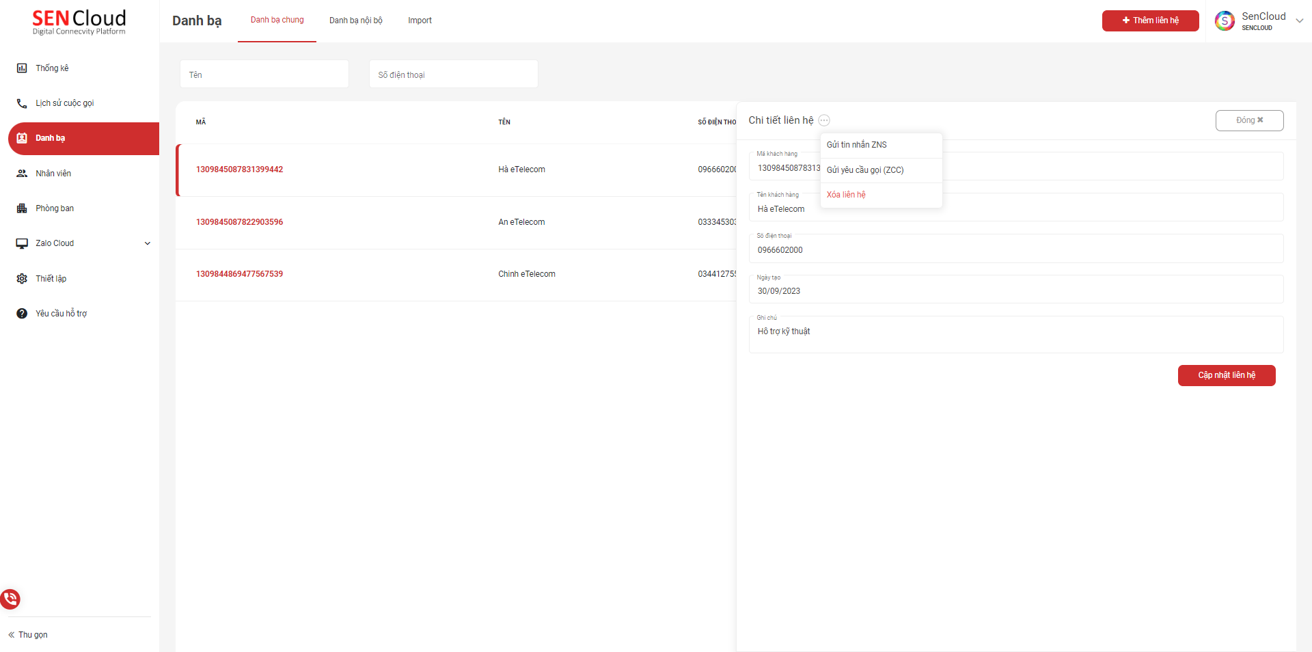Collapse sidebar with Thu gọn

pos(28,635)
